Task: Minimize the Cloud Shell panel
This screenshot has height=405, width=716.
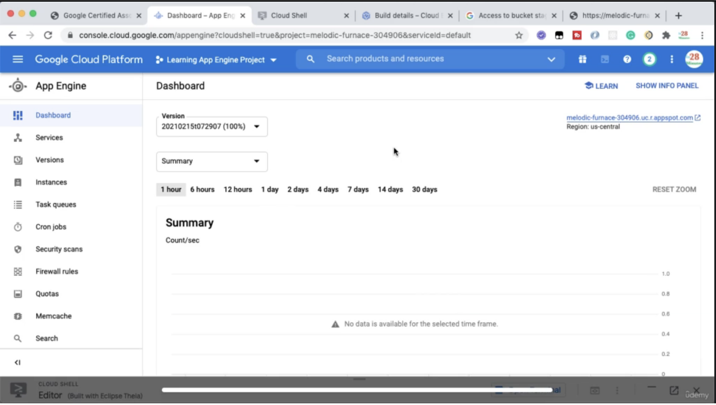Action: (x=651, y=387)
